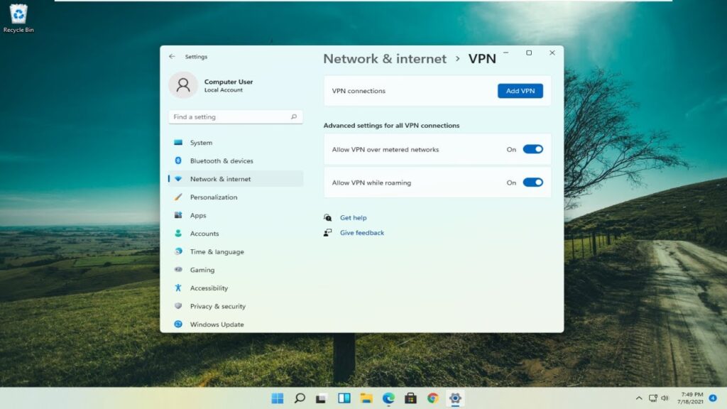Click the Windows Update icon

(x=178, y=325)
